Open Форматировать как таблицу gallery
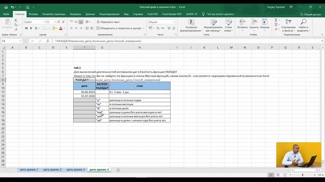The width and height of the screenshot is (325, 182). tap(213, 26)
